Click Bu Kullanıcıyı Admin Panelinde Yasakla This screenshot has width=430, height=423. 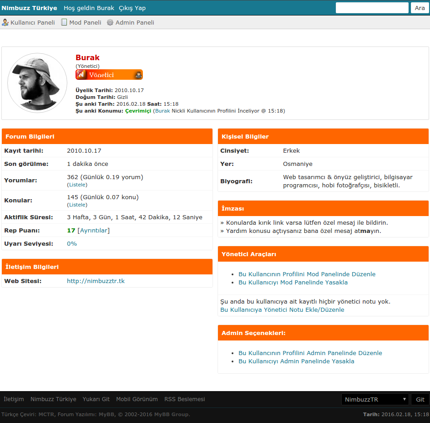click(296, 361)
